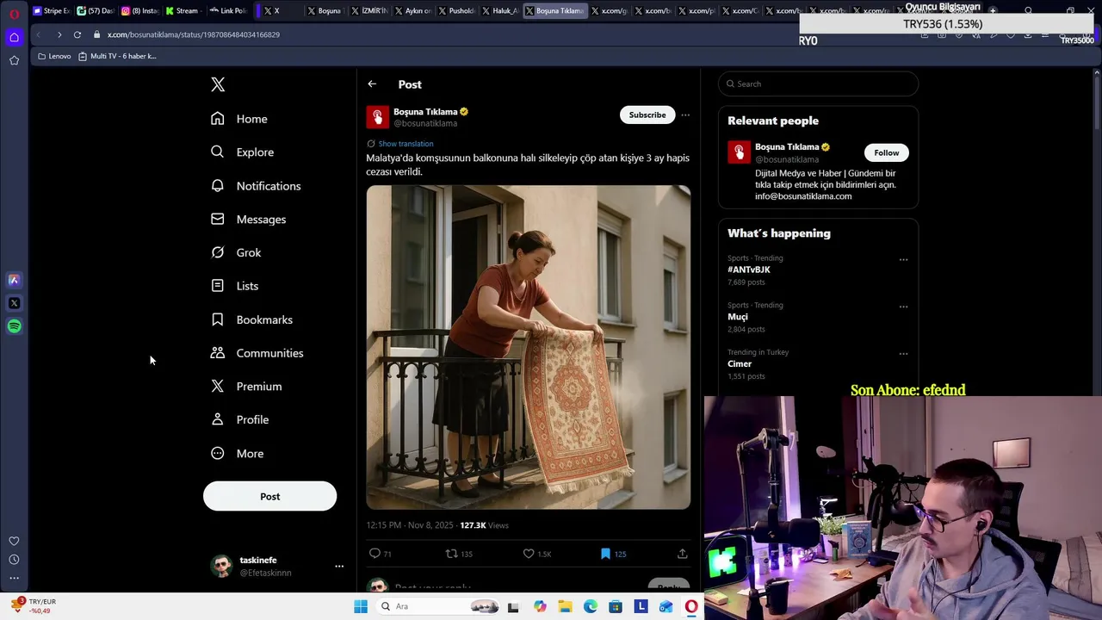Click Show translation link
Image resolution: width=1102 pixels, height=620 pixels.
(x=406, y=144)
